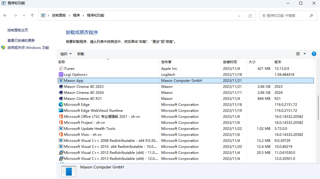This screenshot has width=320, height=179.
Task: Open 启用或关闭 Windows 功能 link
Action: click(x=28, y=48)
